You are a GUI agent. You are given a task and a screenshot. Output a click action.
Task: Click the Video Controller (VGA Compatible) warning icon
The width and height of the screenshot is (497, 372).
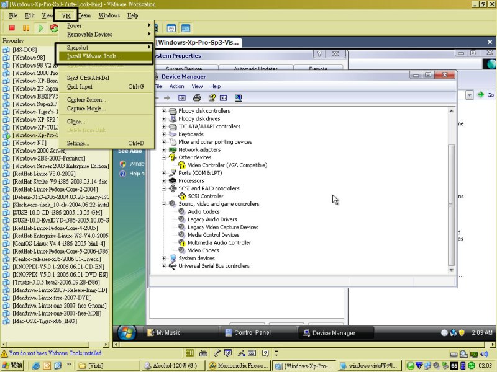pyautogui.click(x=181, y=165)
